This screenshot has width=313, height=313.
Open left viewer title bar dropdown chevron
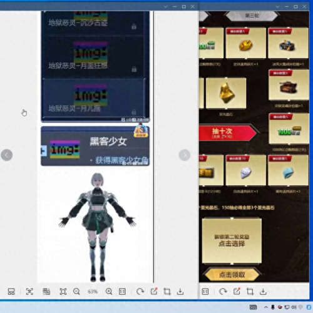click(x=166, y=7)
